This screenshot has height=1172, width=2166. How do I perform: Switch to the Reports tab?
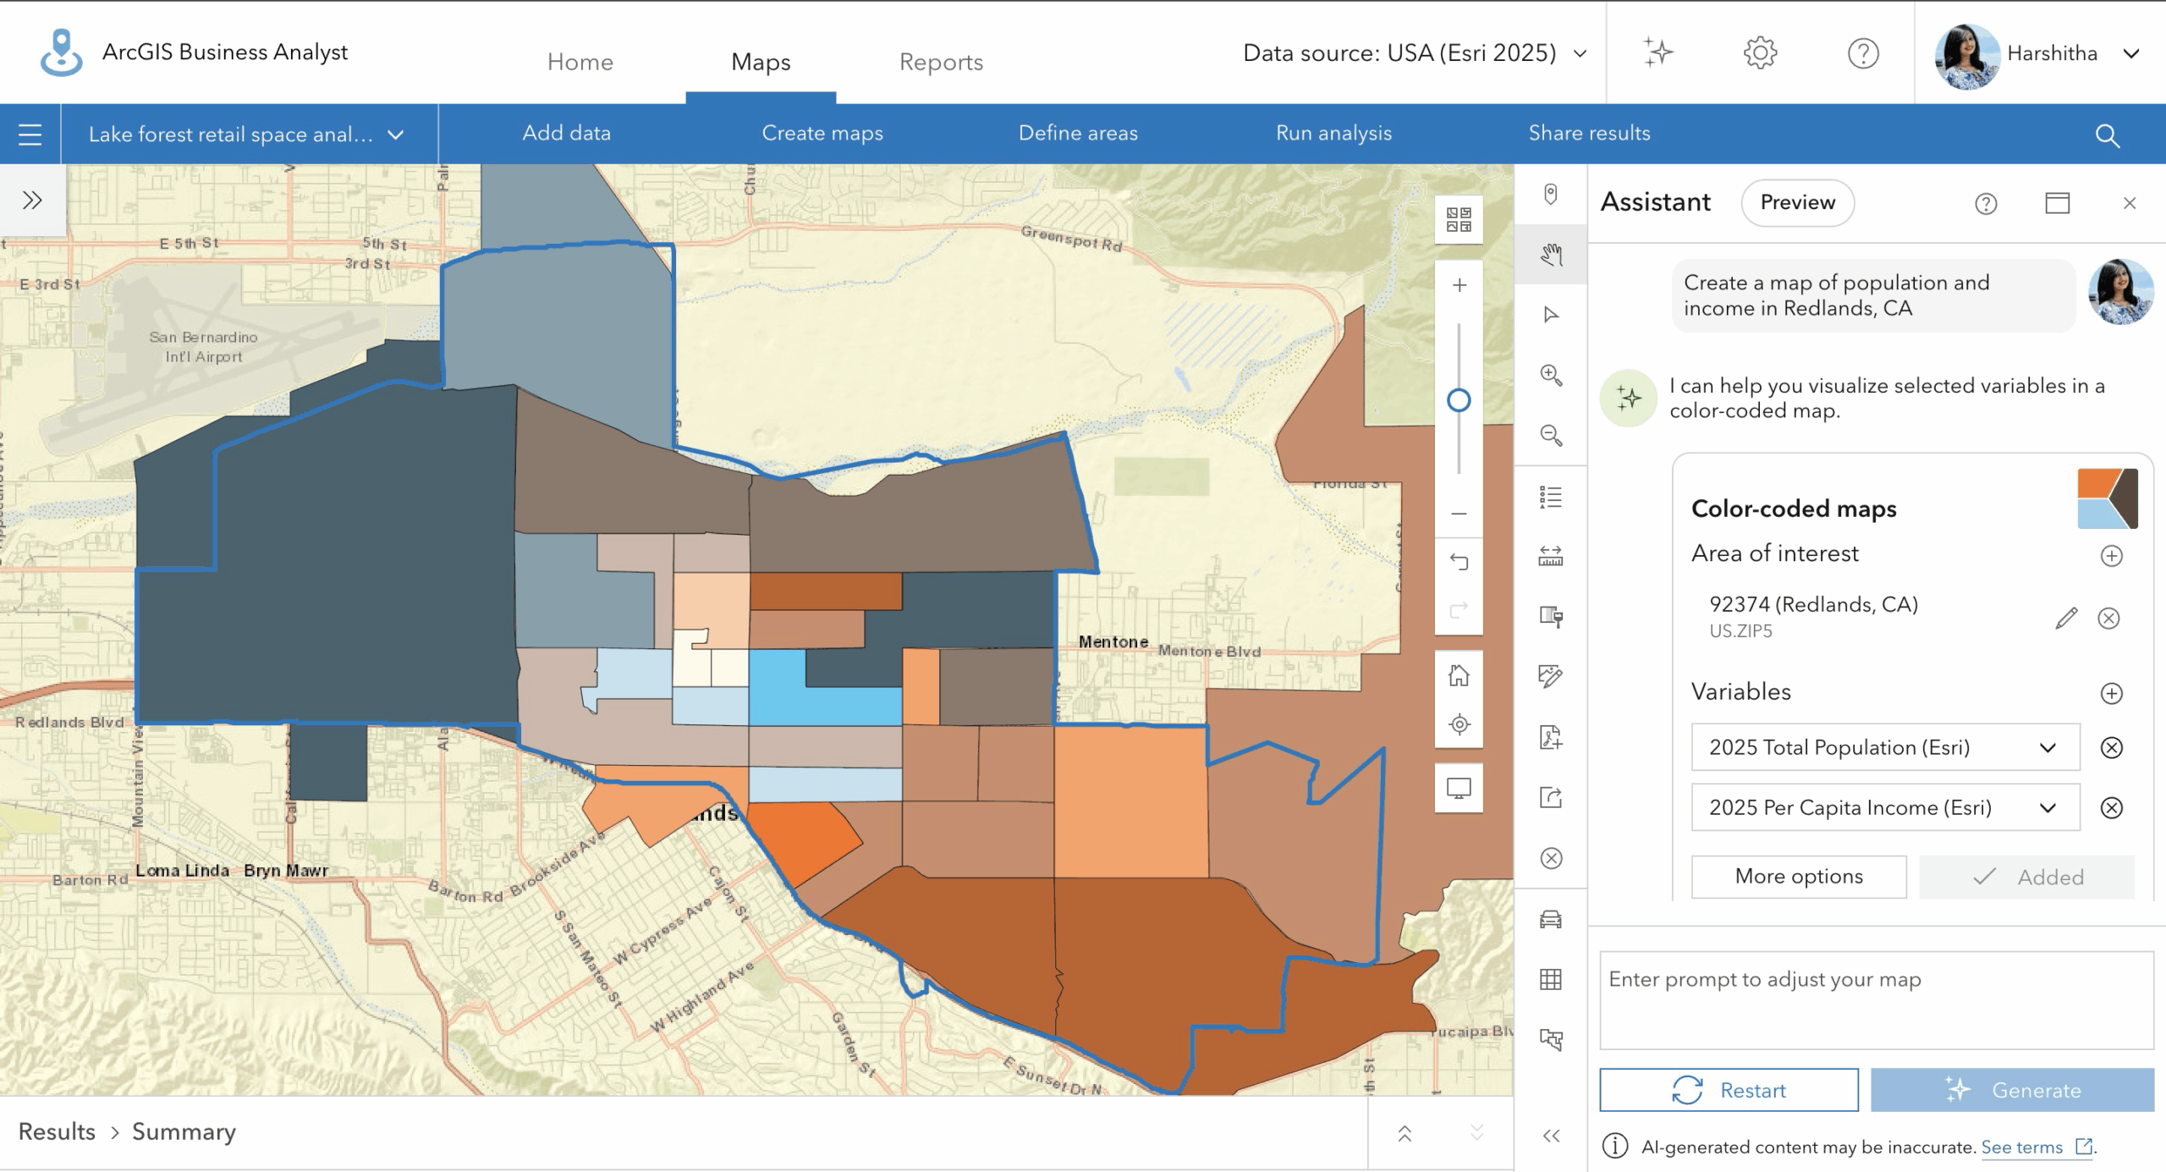point(941,62)
